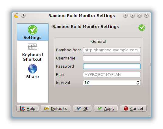Click the Plan input field
The height and width of the screenshot is (129, 163).
(x=112, y=74)
